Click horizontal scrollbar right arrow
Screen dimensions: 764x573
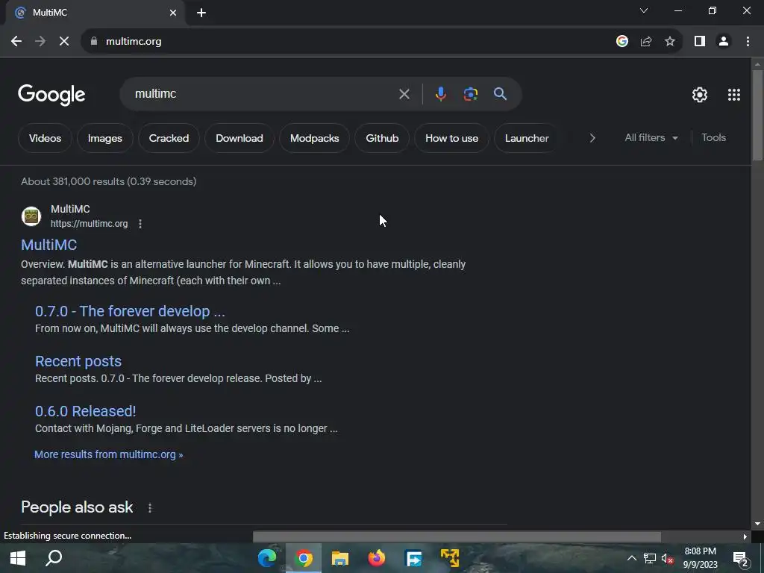(745, 536)
